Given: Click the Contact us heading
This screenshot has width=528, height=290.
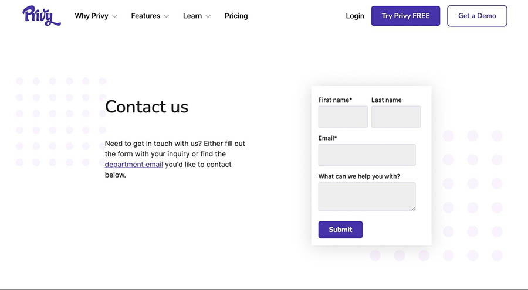Looking at the screenshot, I should click(x=147, y=107).
